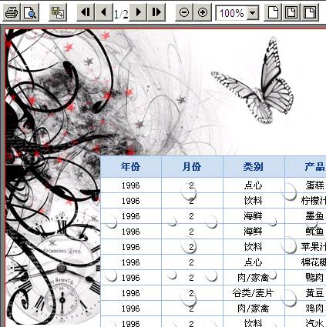The height and width of the screenshot is (327, 326).
Task: Jump to the first page
Action: [86, 12]
